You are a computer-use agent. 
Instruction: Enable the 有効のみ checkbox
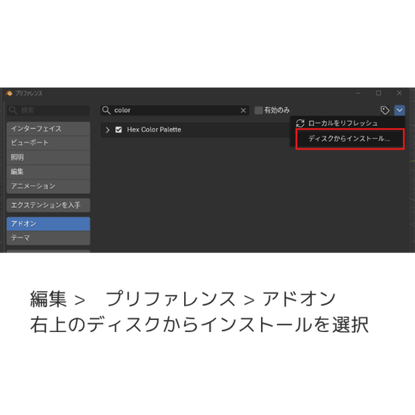[258, 110]
